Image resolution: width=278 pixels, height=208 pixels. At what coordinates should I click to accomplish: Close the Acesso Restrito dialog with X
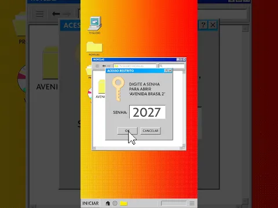[x=170, y=70]
